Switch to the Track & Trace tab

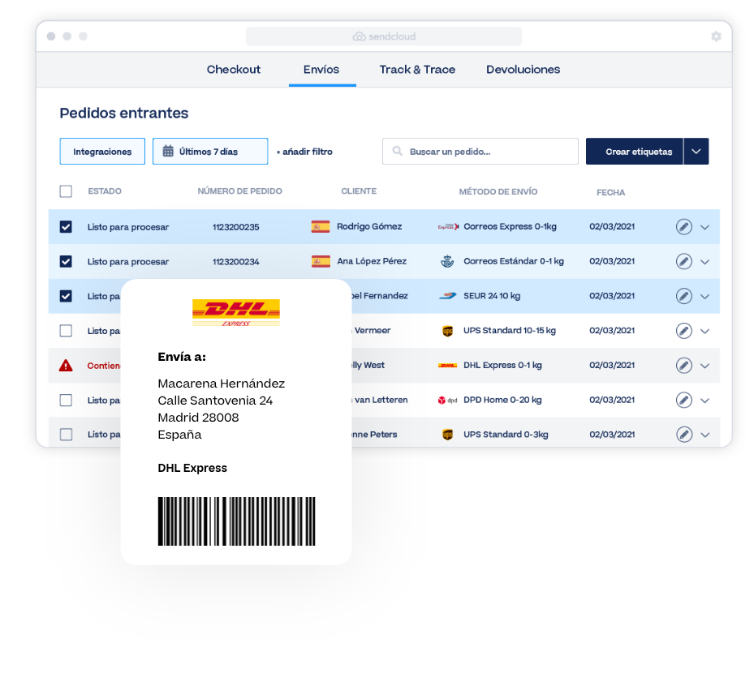417,70
